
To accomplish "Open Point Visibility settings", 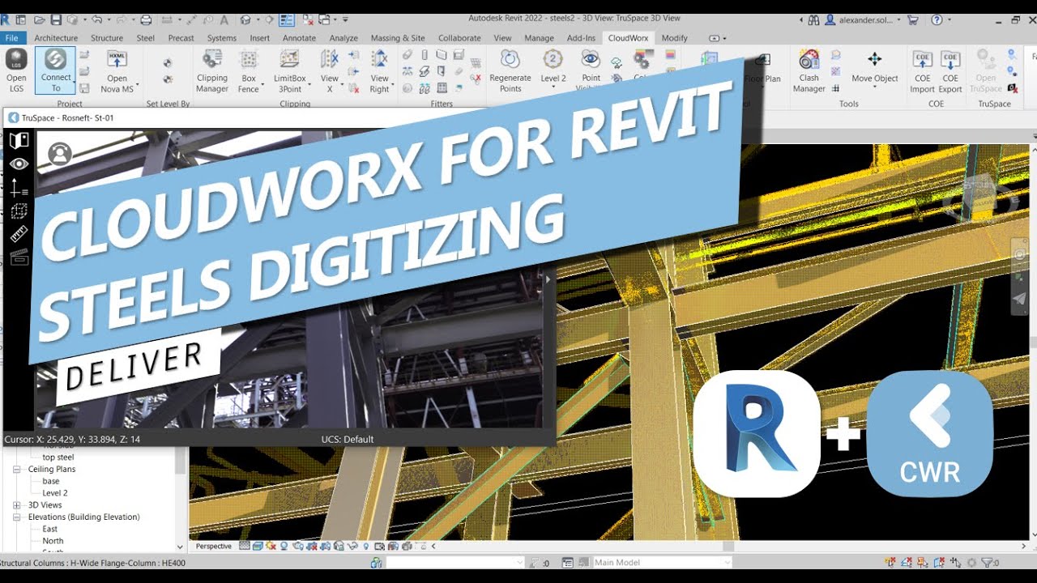I will tap(591, 70).
